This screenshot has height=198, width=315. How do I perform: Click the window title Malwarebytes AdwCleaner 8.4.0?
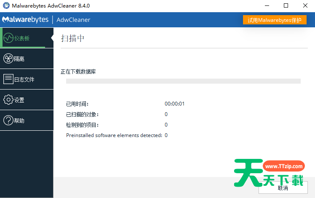pos(51,5)
